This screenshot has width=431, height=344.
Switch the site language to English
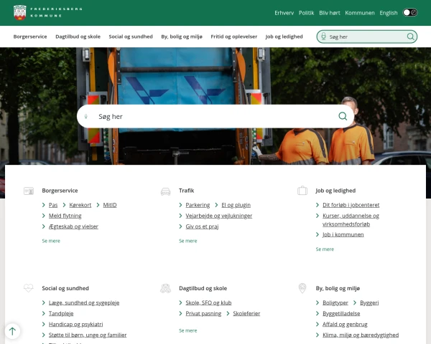pyautogui.click(x=389, y=13)
